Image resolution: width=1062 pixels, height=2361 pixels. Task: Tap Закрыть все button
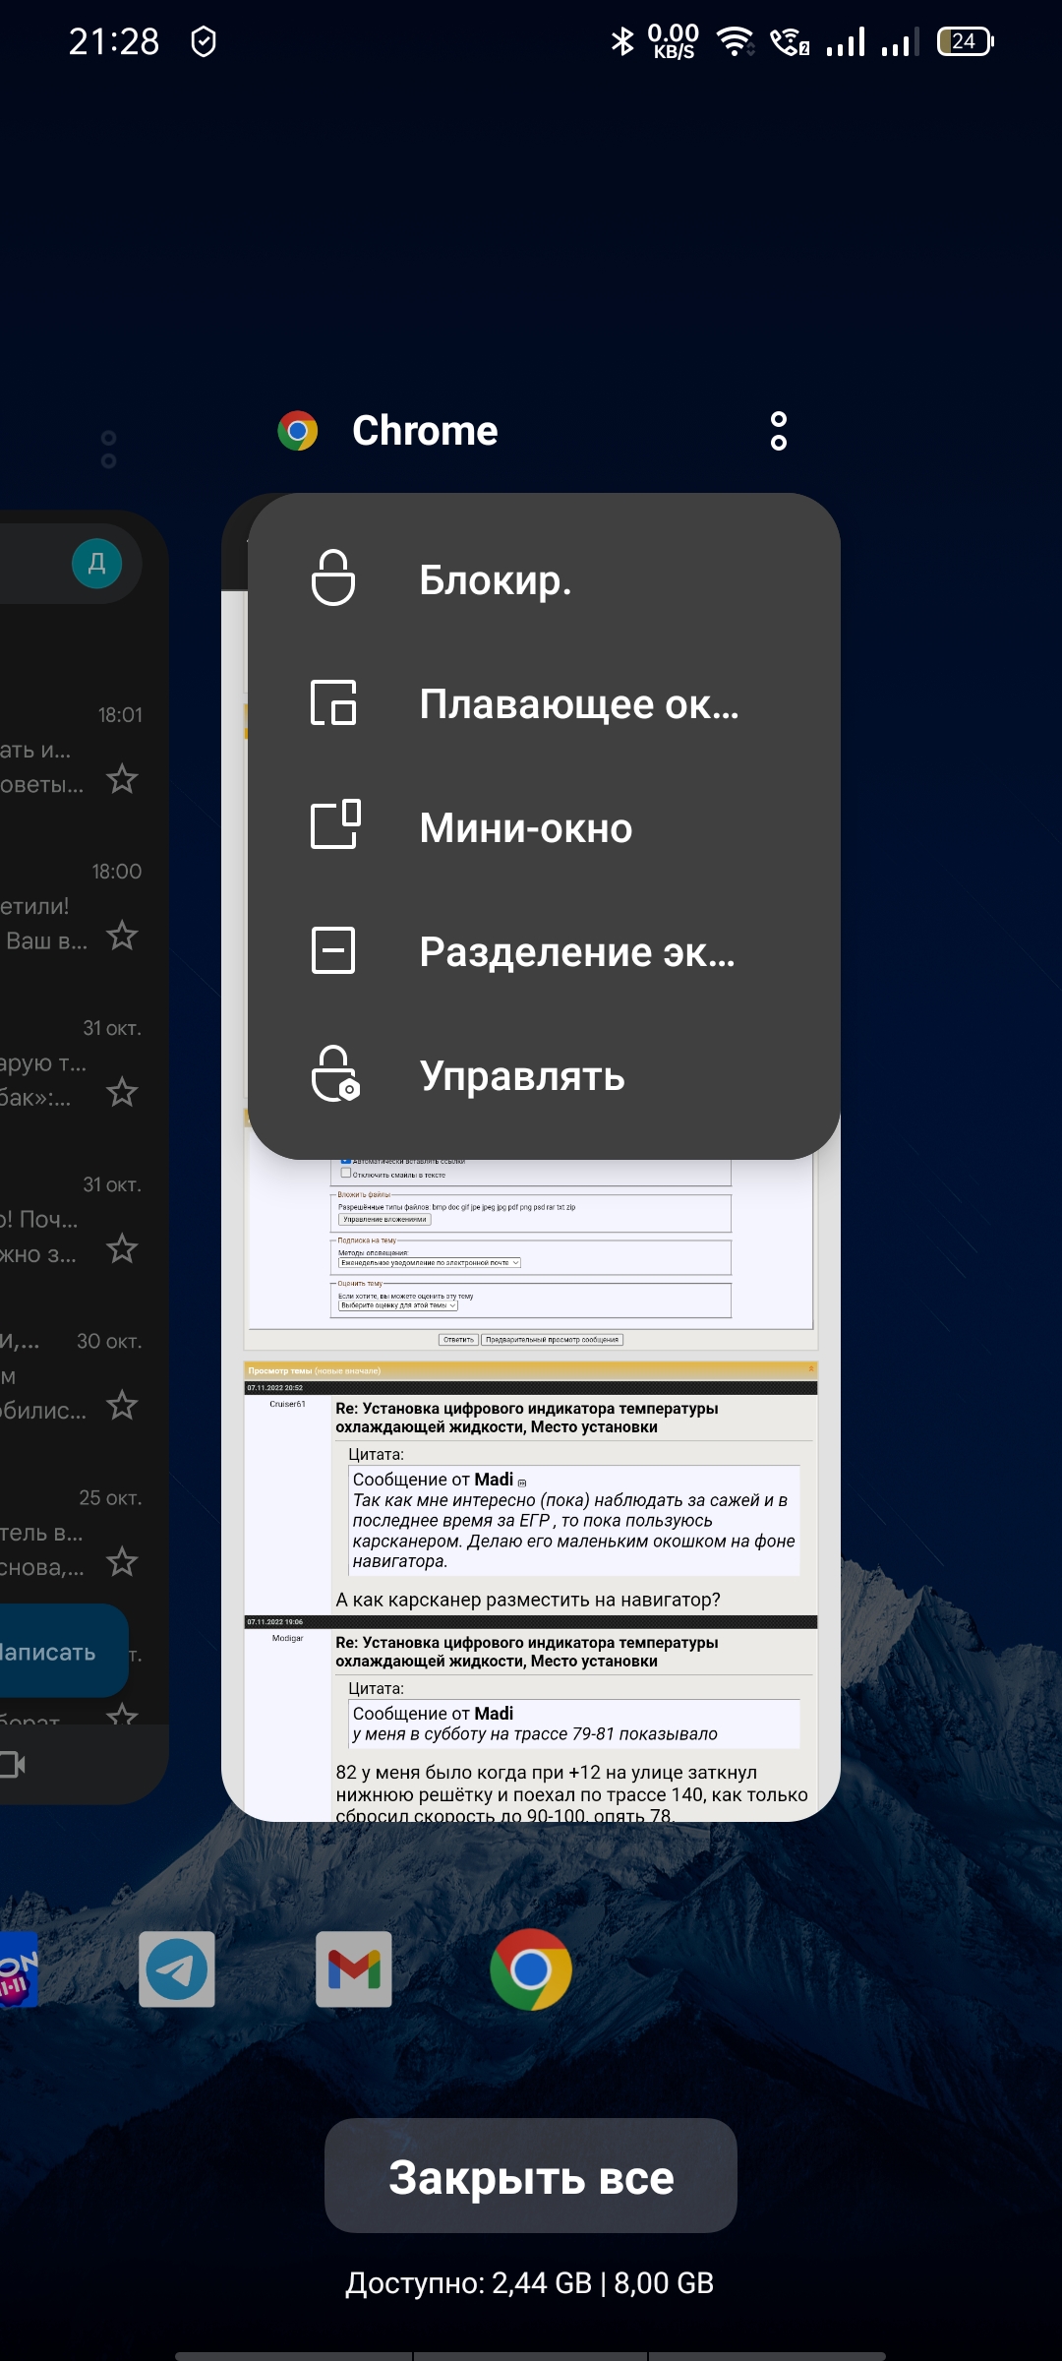click(531, 2176)
